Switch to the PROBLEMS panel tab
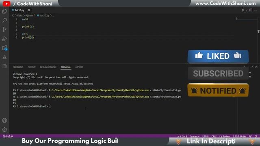The height and width of the screenshot is (146, 260). click(18, 67)
